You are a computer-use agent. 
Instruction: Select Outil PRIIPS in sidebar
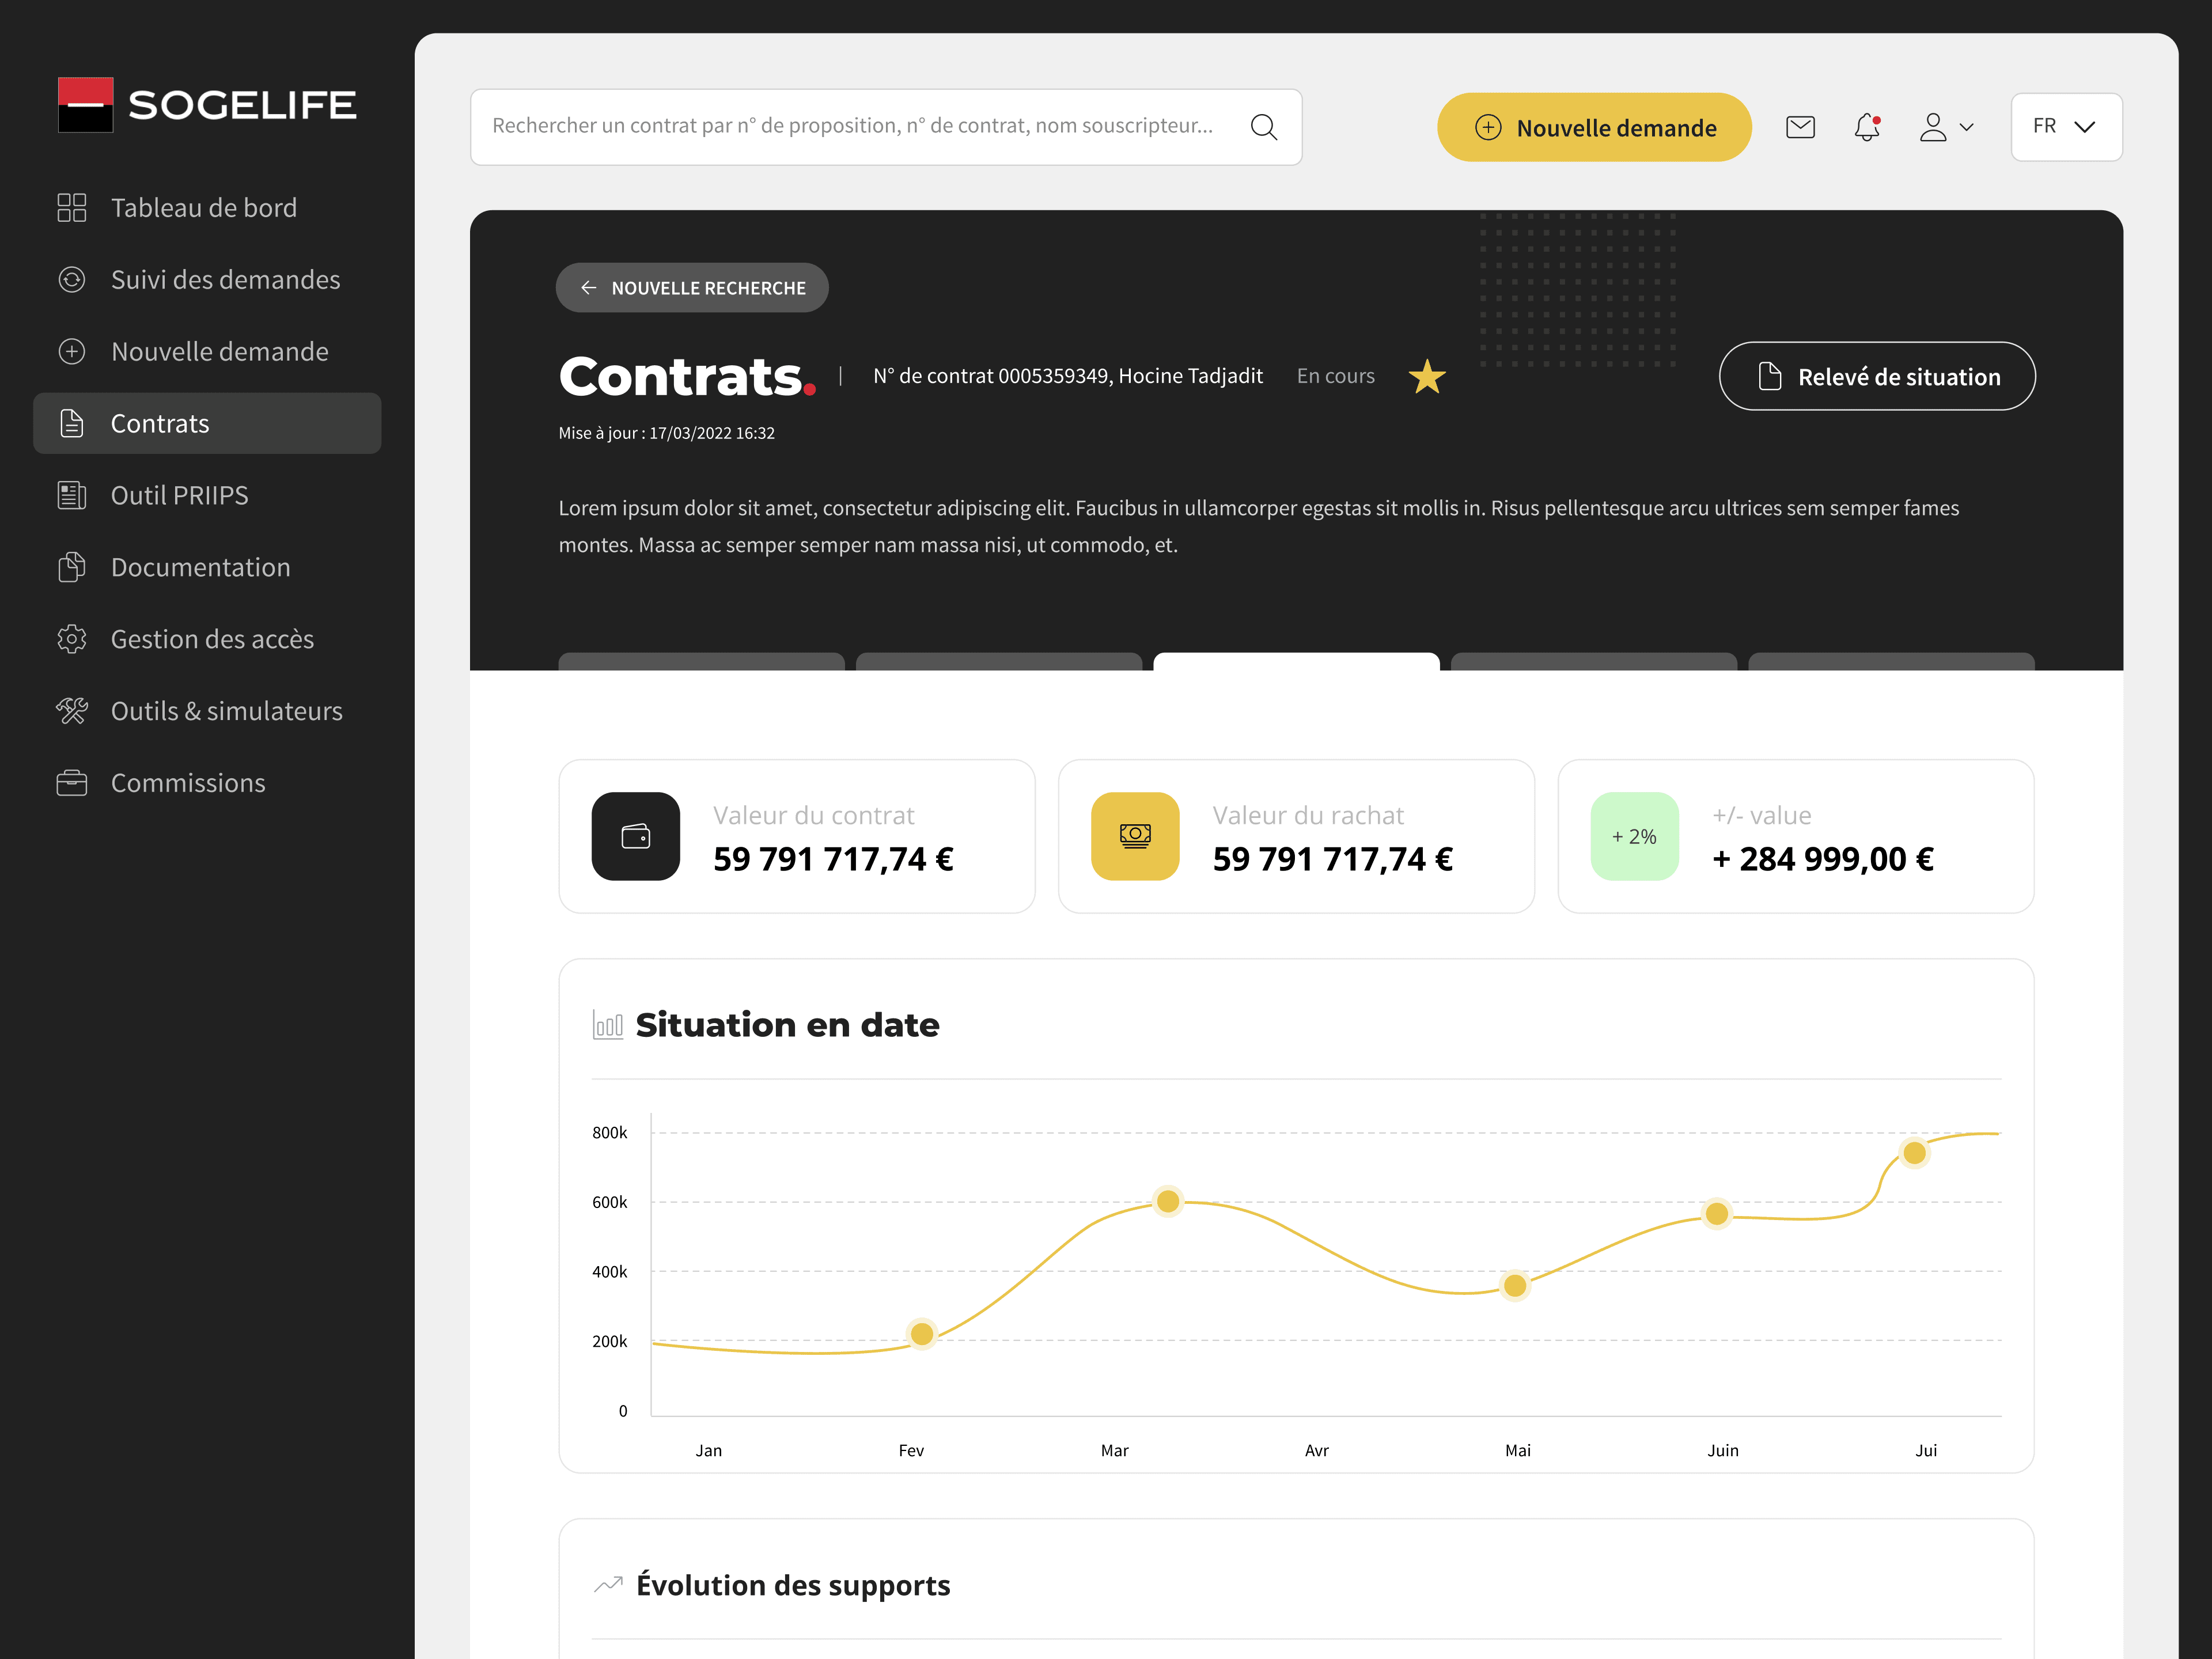208,496
